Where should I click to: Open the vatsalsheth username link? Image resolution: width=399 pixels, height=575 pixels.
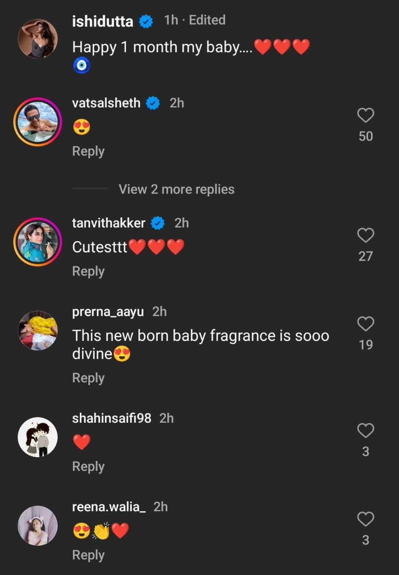(106, 103)
